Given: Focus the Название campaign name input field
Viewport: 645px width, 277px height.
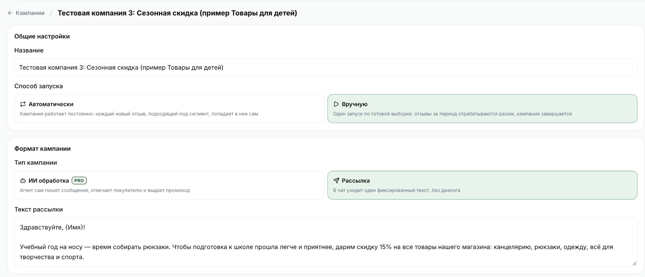Looking at the screenshot, I should click(x=326, y=67).
